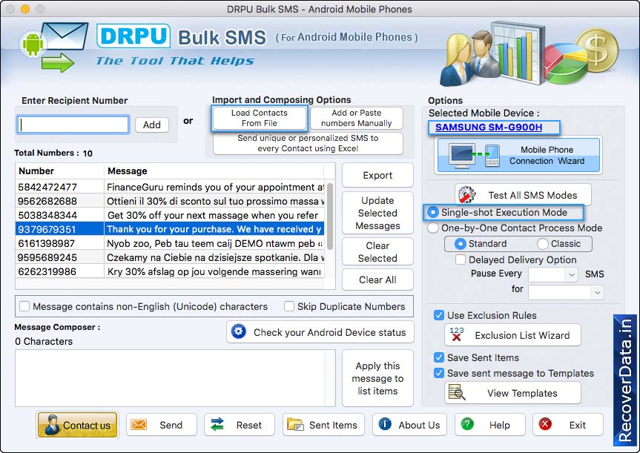This screenshot has width=640, height=453.
Task: Click Update Selected Messages button
Action: pos(377,213)
